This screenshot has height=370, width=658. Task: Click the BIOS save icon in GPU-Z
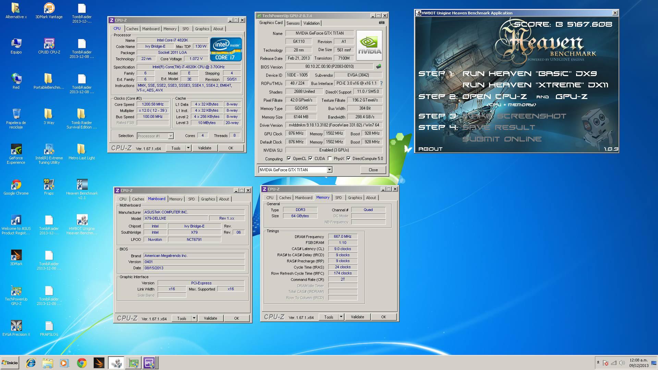379,66
